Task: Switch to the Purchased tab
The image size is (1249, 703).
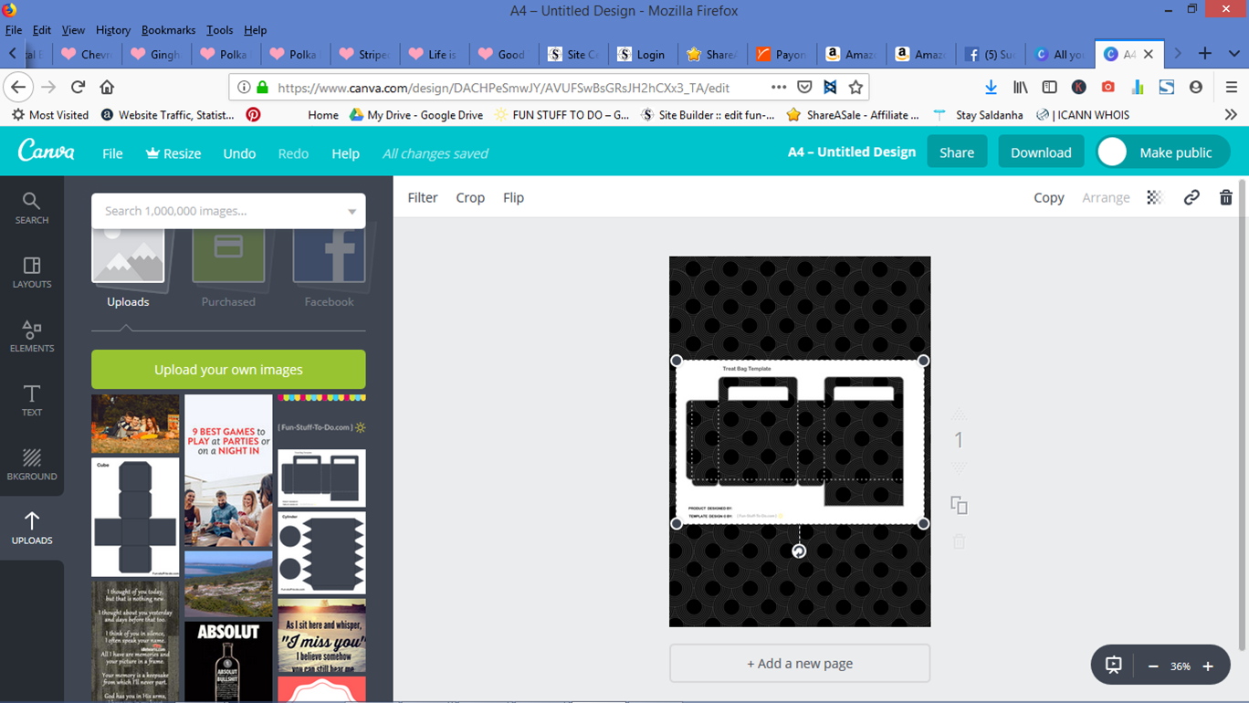Action: (228, 265)
